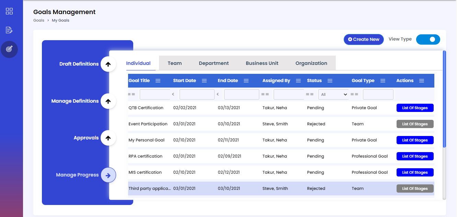Screen dimensions: 457x217
Task: Click the Draft Definitions up arrow icon
Action: point(108,64)
